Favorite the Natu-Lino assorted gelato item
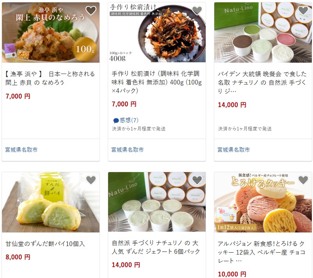313x278 pixels. [303, 11]
